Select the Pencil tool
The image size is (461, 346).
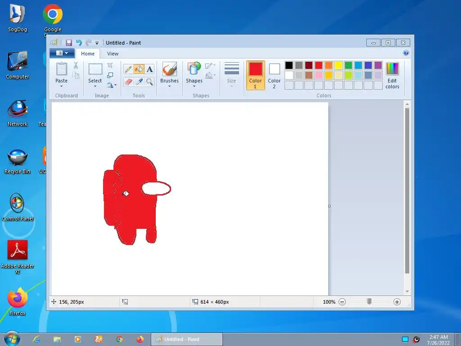pos(128,69)
